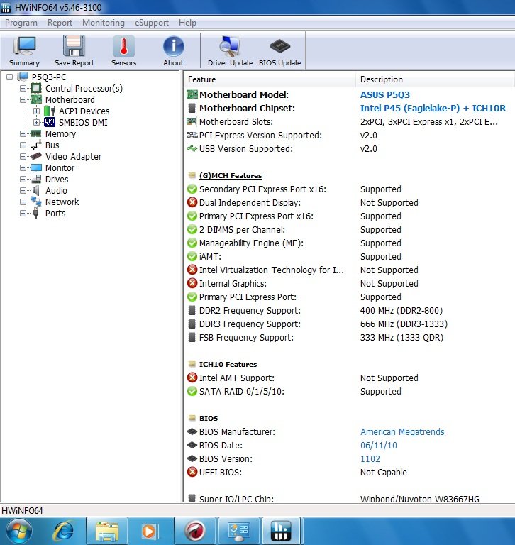Click the Ports plug icon
The image size is (515, 545).
[x=35, y=213]
